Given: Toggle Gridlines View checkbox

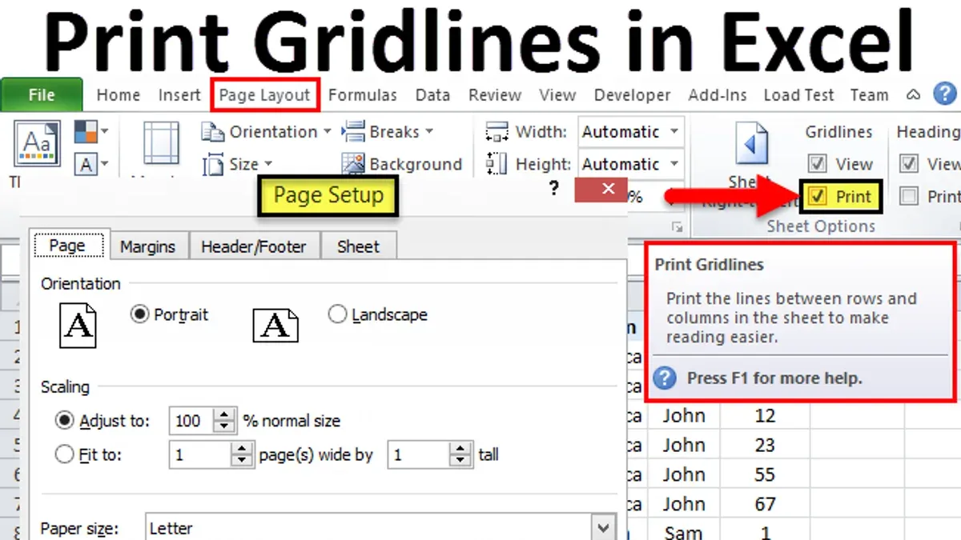Looking at the screenshot, I should coord(817,165).
